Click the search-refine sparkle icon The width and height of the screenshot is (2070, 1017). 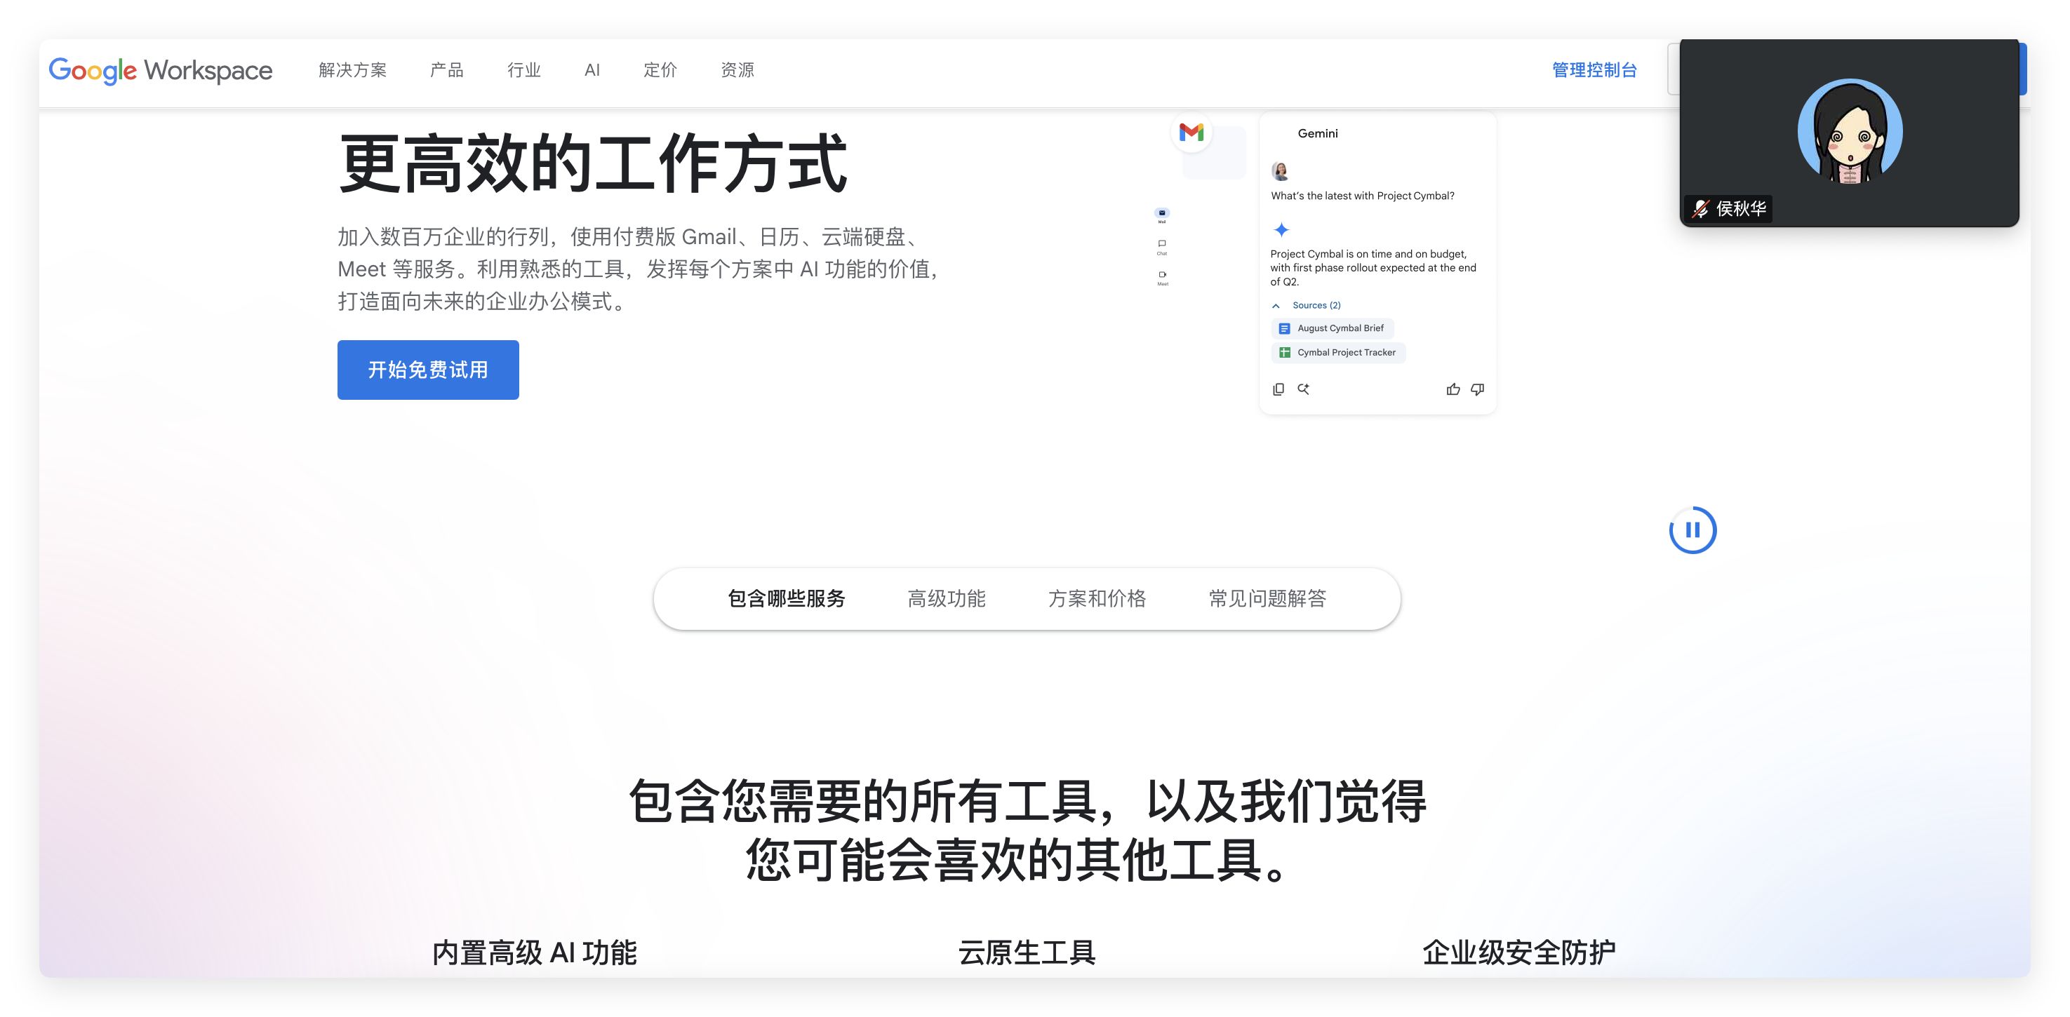(1303, 389)
